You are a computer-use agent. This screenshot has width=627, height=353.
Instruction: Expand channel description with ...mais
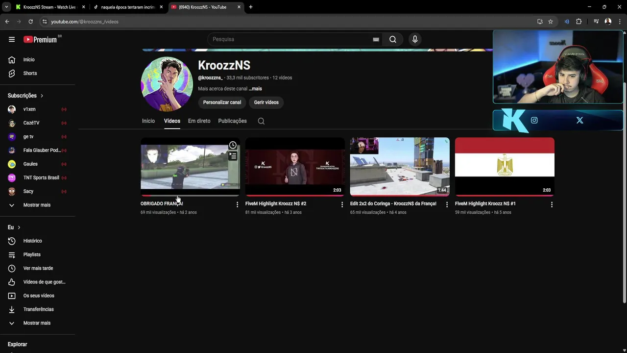(x=255, y=89)
